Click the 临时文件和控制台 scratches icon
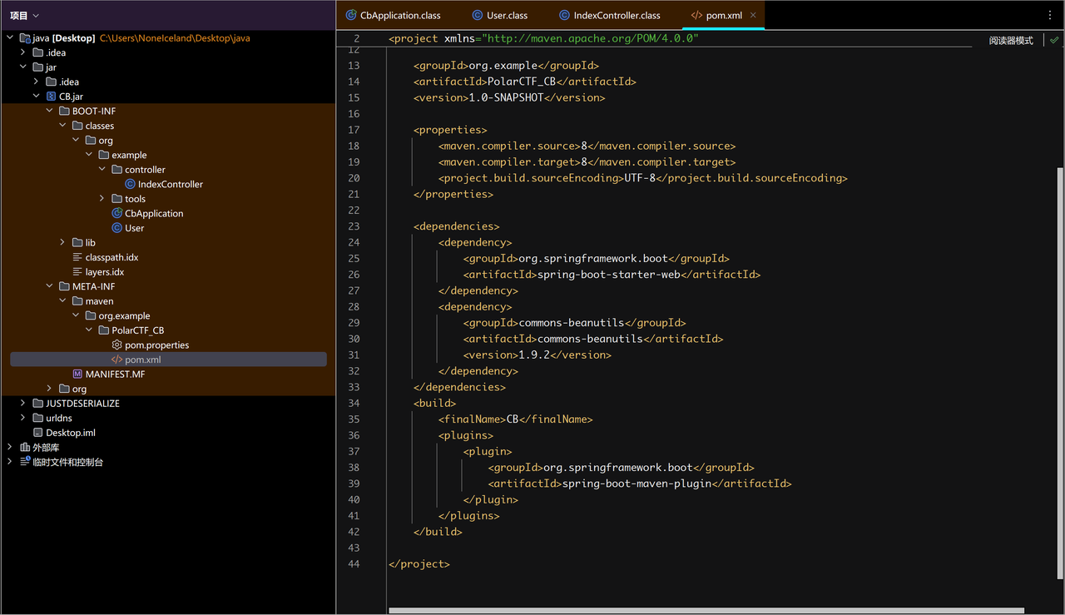 point(24,462)
